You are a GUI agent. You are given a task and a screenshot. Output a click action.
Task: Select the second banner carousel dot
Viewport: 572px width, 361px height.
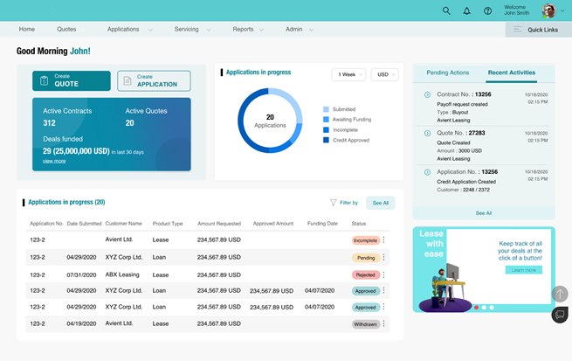click(x=484, y=308)
